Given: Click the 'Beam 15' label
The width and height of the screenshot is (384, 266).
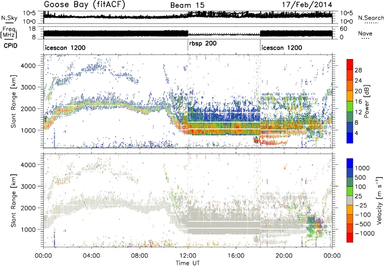Looking at the screenshot, I should coord(187,5).
